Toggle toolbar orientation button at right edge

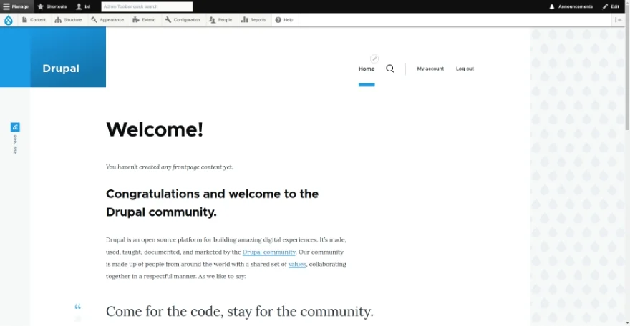coord(618,19)
